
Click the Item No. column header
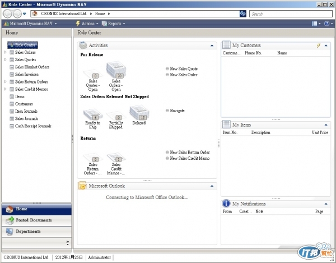pos(230,132)
